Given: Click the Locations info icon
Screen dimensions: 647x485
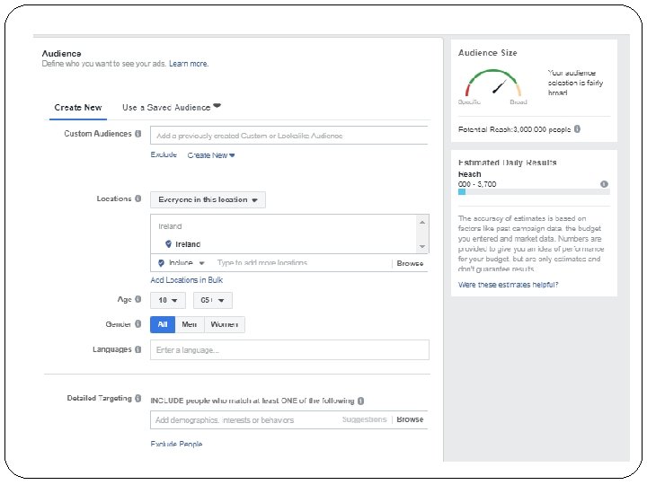Looking at the screenshot, I should click(138, 199).
